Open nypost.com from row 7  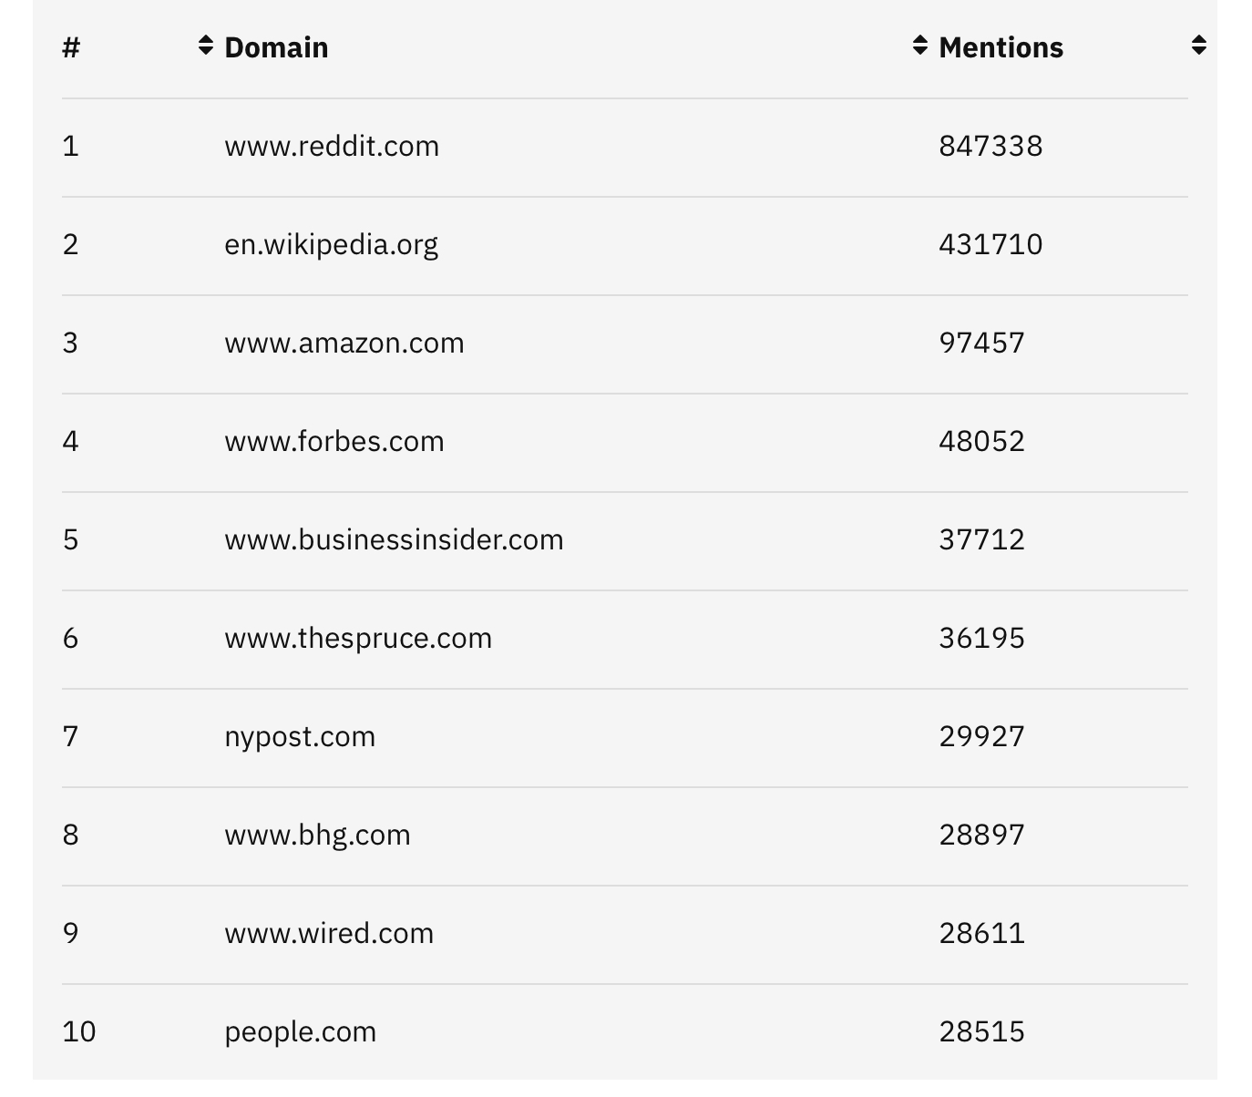tap(301, 736)
